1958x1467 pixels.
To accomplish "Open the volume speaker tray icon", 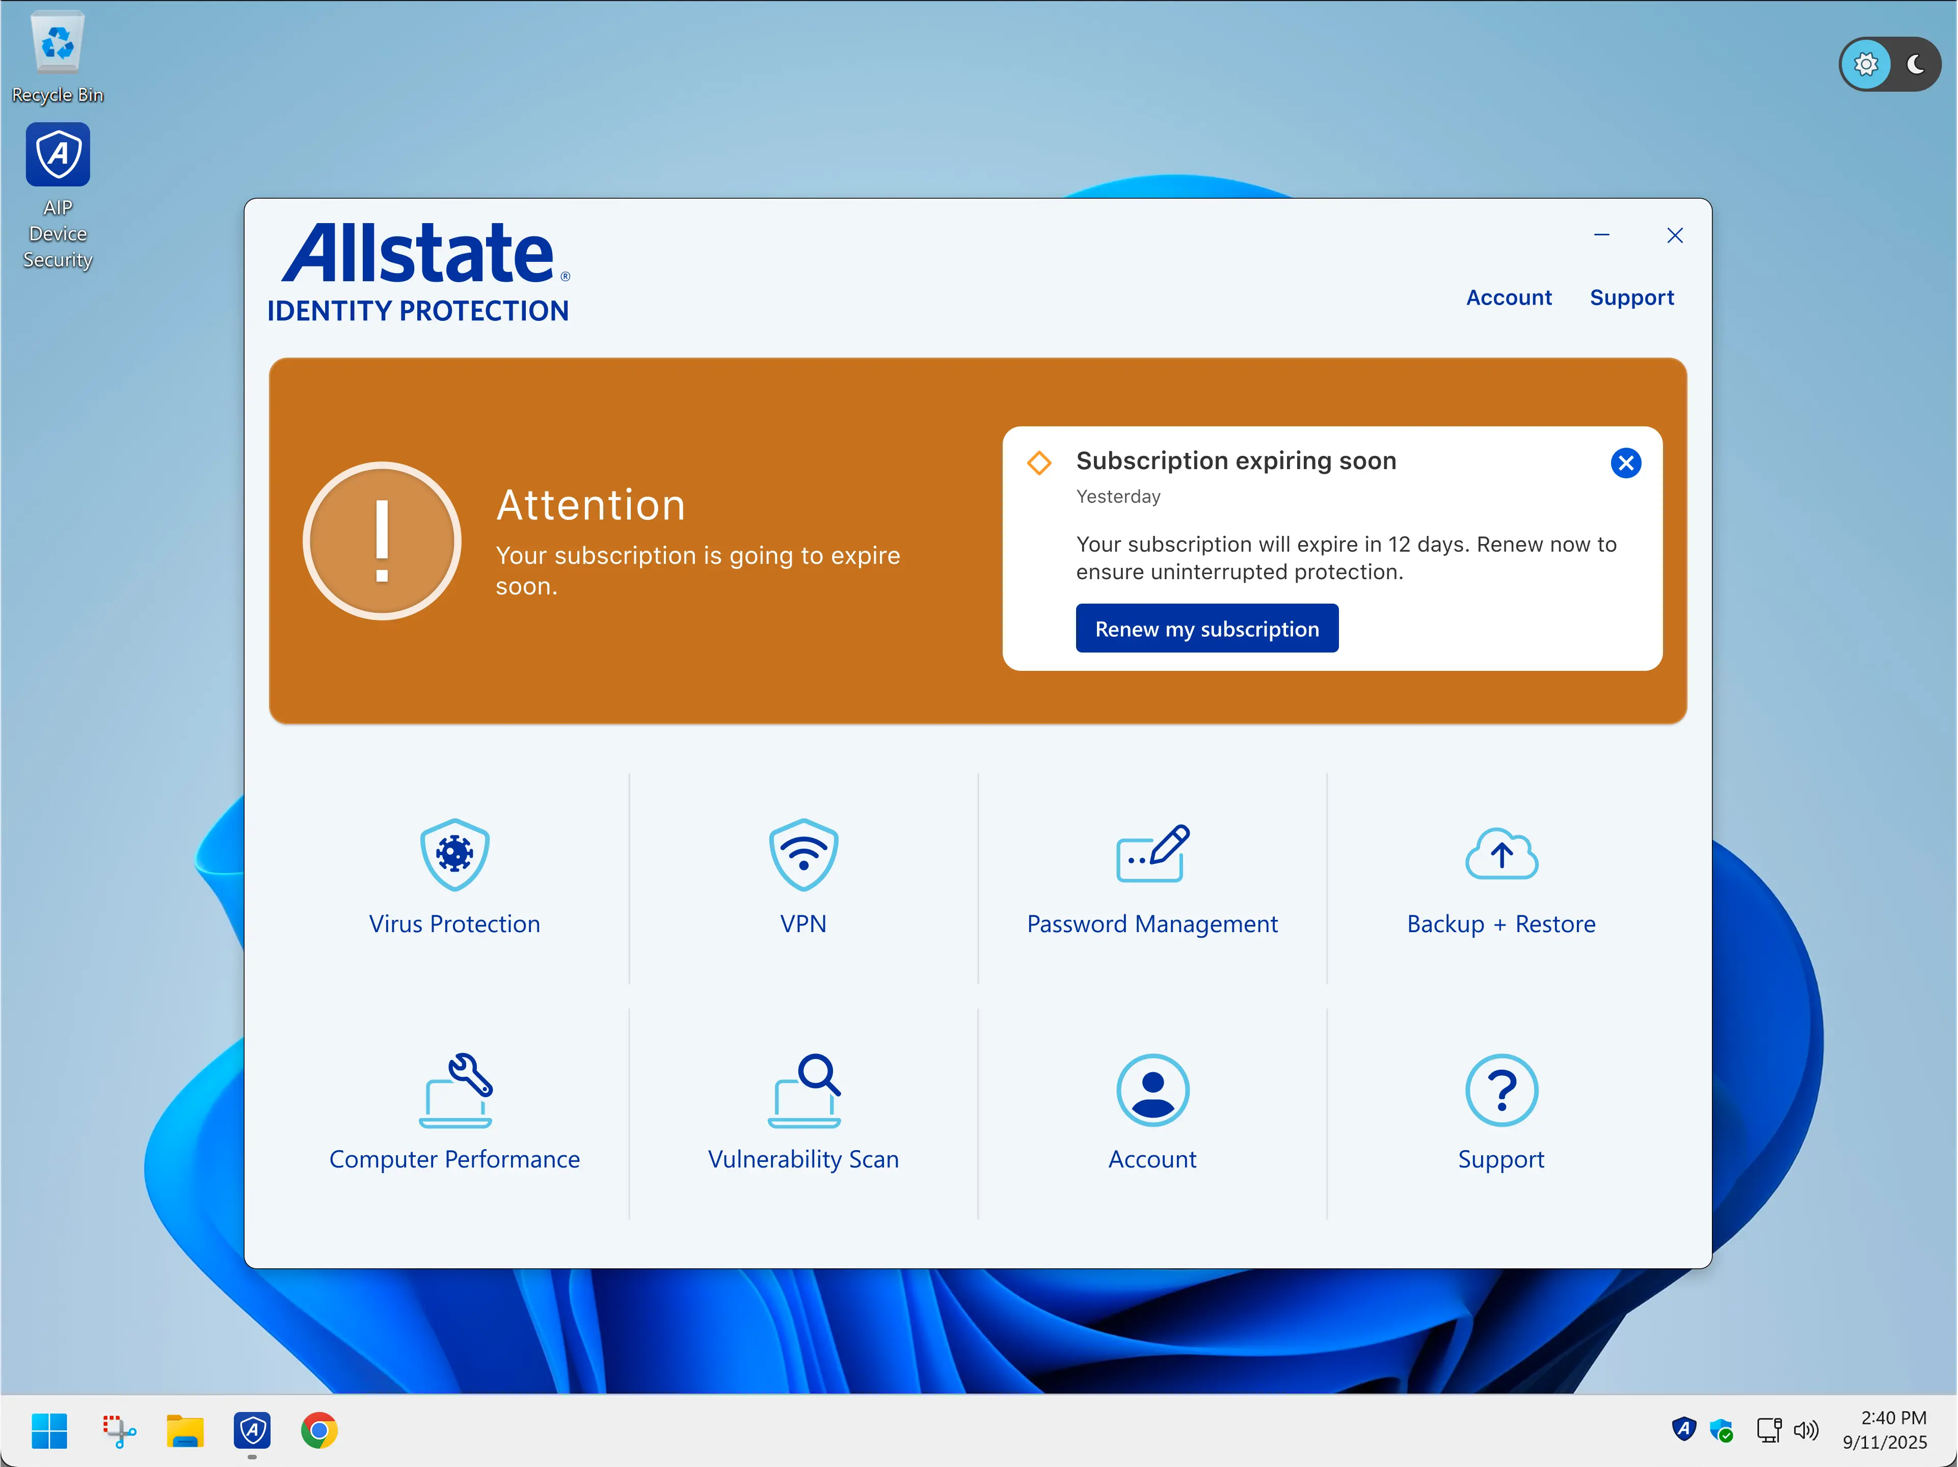I will (x=1806, y=1430).
